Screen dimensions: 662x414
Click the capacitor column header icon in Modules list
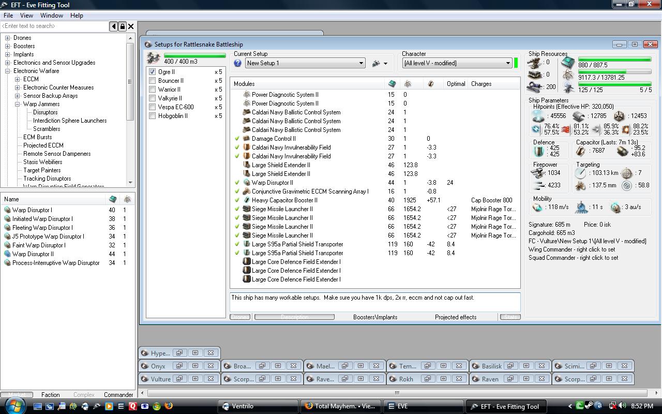430,84
